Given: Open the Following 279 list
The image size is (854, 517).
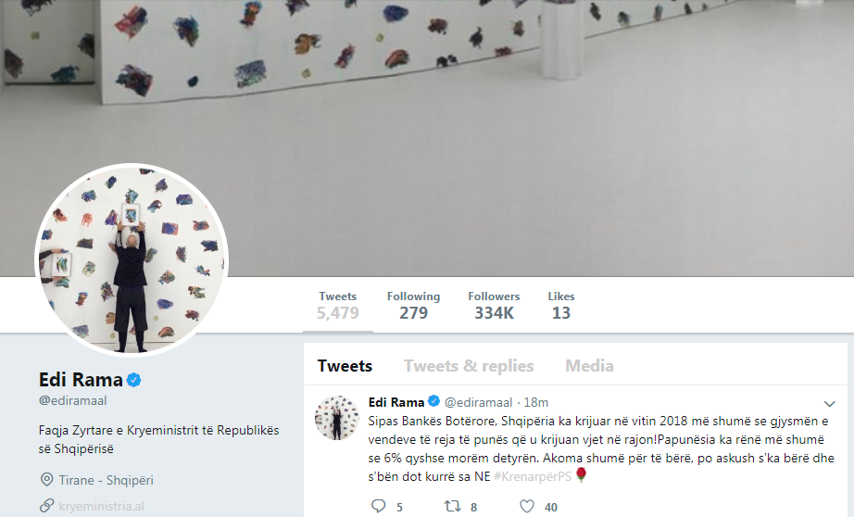Looking at the screenshot, I should tap(413, 305).
